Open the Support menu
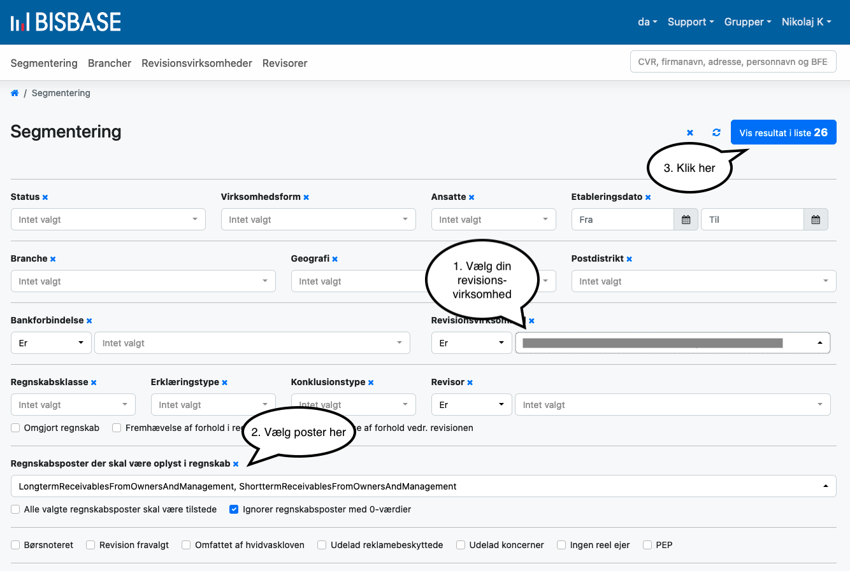850x571 pixels. 691,22
